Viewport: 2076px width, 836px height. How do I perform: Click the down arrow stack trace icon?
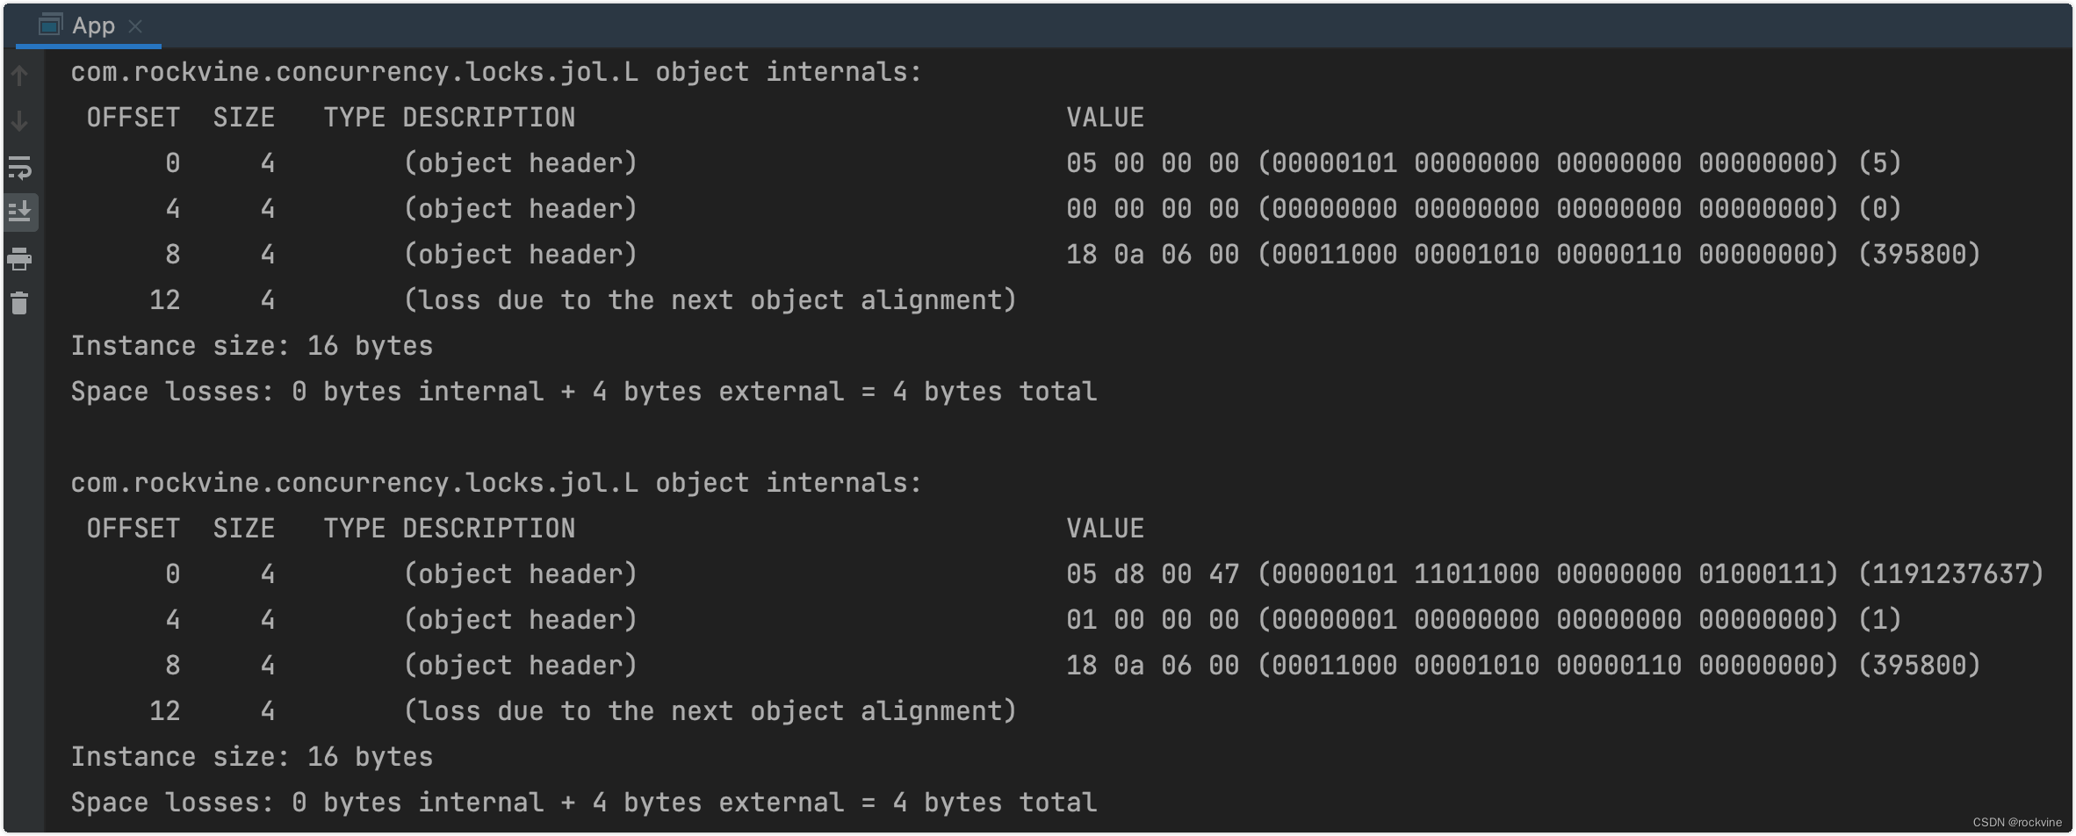(19, 121)
